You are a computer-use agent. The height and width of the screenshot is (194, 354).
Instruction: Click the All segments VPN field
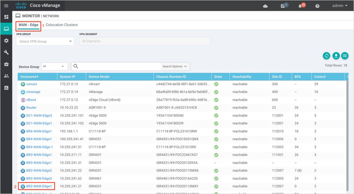click(145, 41)
